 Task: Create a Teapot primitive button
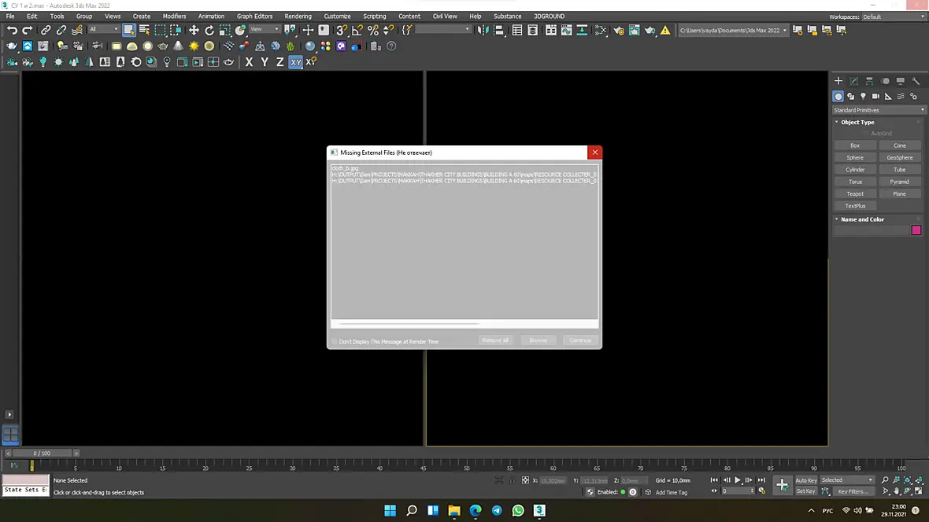(x=855, y=193)
